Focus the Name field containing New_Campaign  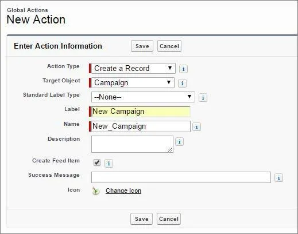point(141,126)
